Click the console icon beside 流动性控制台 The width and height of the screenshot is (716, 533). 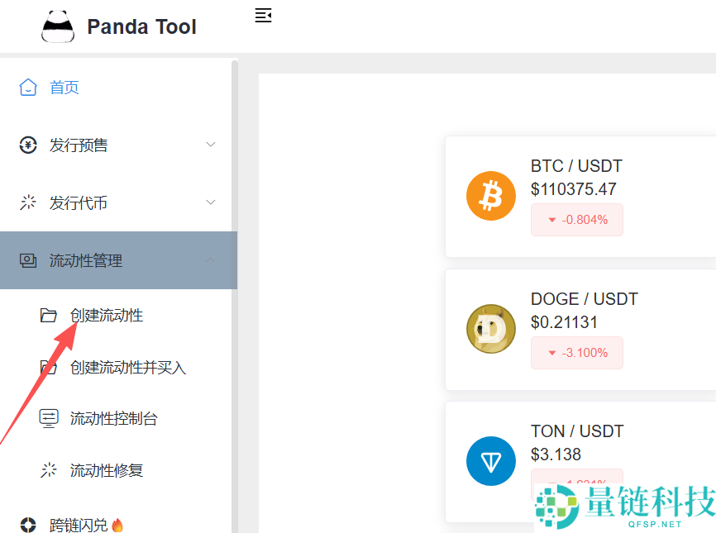(50, 418)
